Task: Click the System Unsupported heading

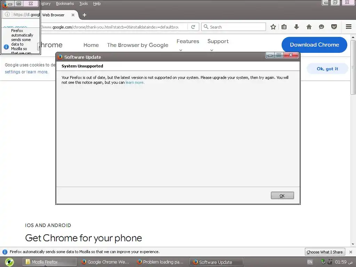Action: coord(82,66)
